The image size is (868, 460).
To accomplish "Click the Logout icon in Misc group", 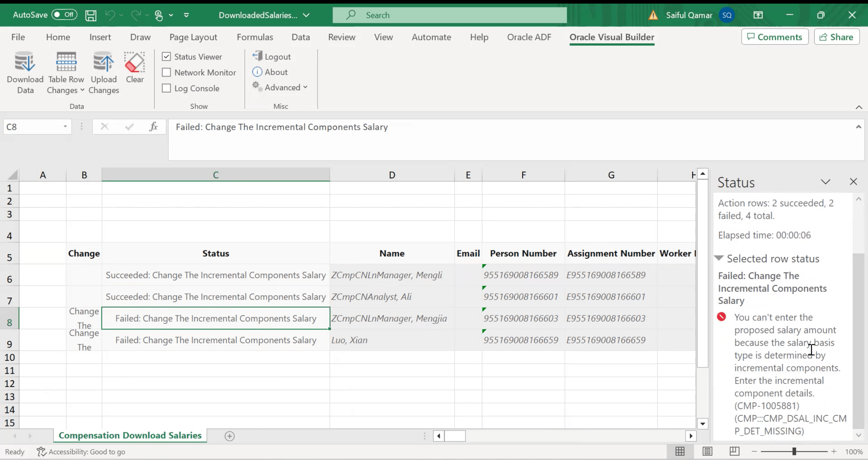I will coord(258,56).
